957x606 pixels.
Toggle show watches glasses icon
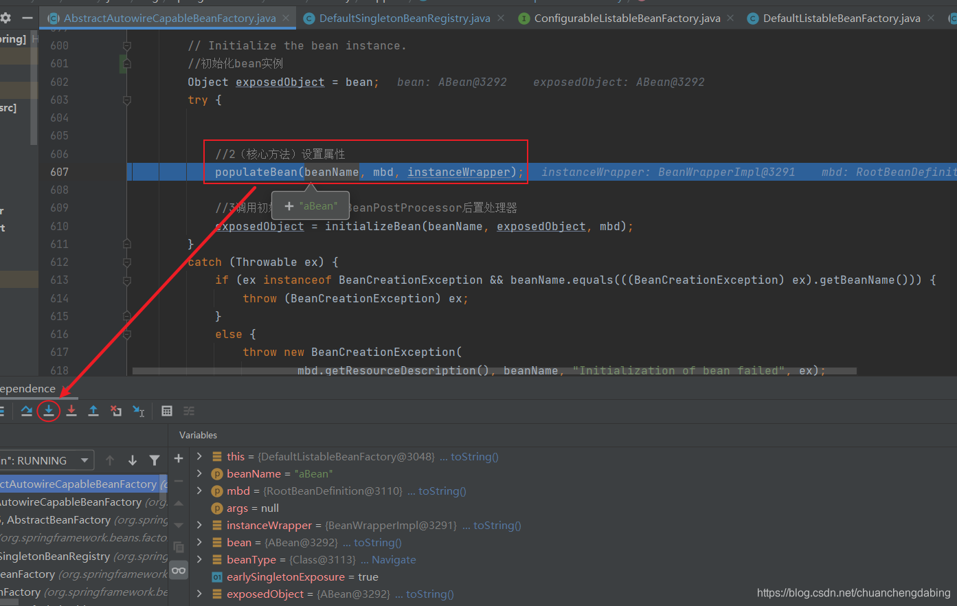[179, 570]
